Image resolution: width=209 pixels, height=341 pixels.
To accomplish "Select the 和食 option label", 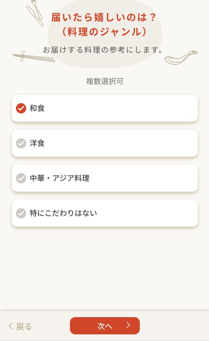I will tap(37, 108).
